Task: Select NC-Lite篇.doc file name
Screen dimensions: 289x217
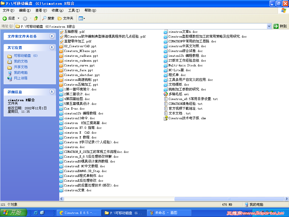Action: (x=180, y=70)
